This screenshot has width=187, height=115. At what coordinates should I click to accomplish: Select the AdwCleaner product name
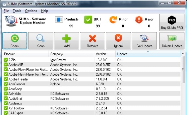(x=17, y=84)
